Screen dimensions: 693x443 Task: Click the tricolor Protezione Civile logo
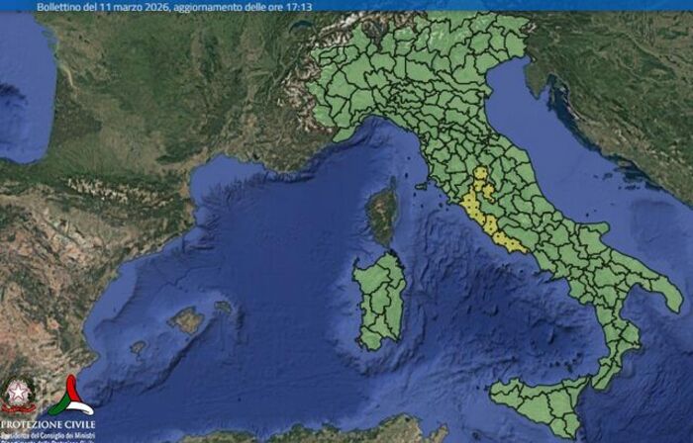(x=69, y=396)
